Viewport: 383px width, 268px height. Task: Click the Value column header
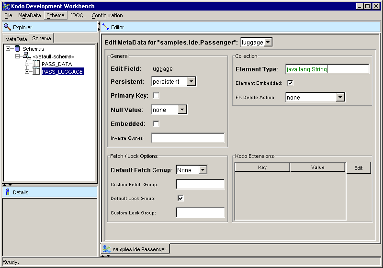pos(317,167)
